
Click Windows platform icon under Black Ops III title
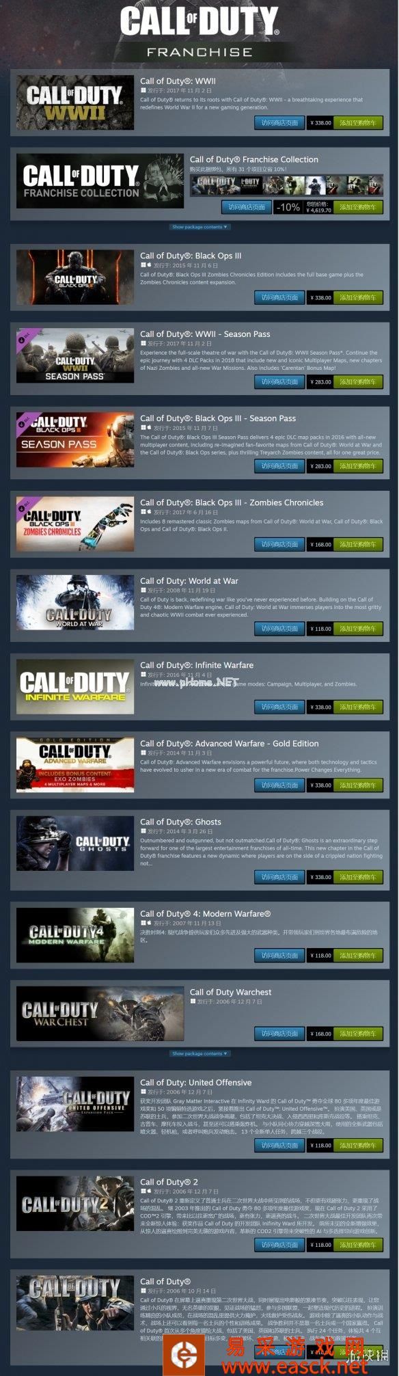point(143,265)
